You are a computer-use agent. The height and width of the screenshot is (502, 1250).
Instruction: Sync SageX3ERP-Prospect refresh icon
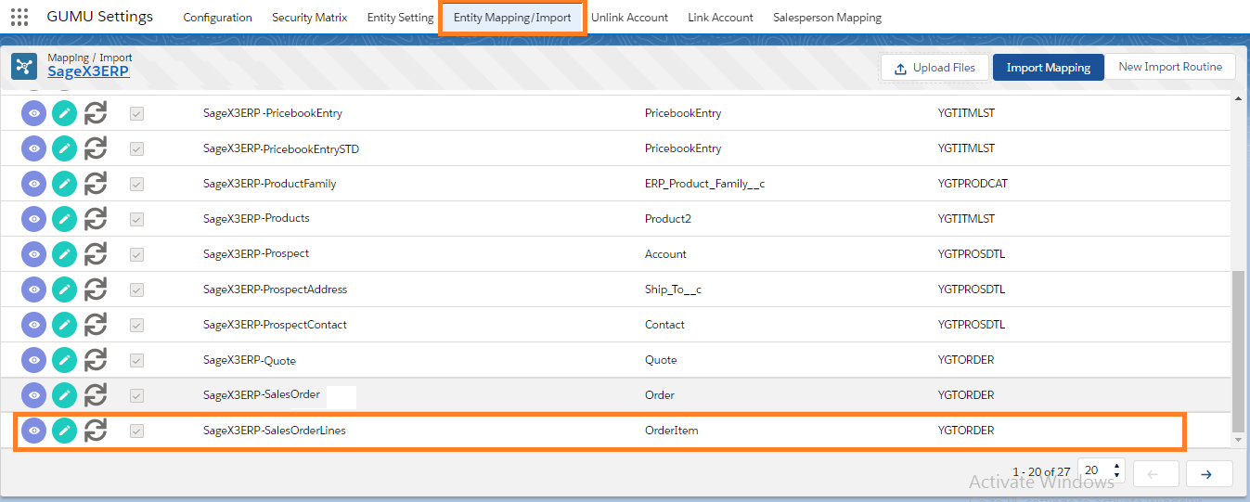(x=96, y=254)
